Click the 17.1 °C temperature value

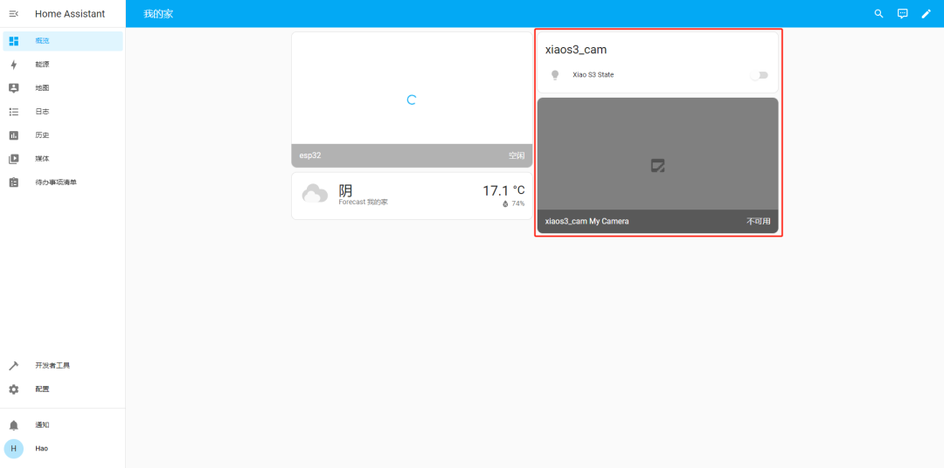pyautogui.click(x=504, y=190)
